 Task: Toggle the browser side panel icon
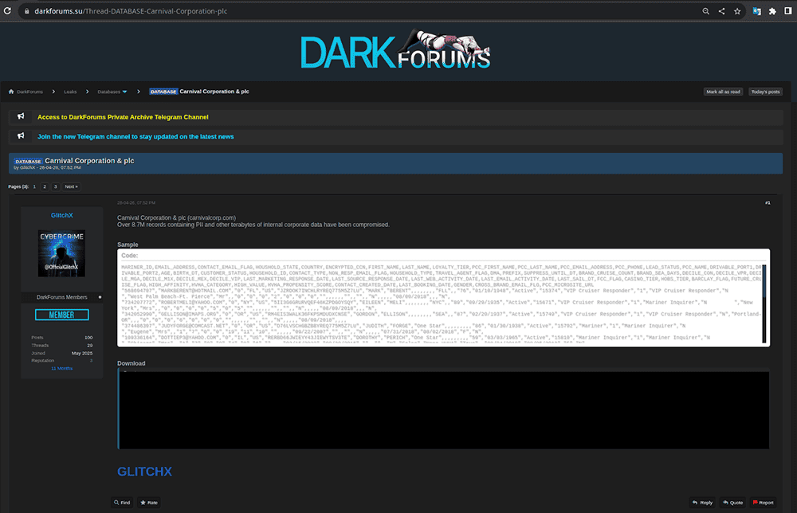(x=788, y=10)
